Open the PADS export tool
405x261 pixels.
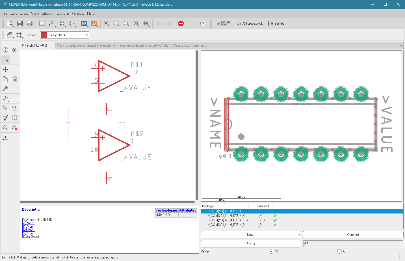276,24
